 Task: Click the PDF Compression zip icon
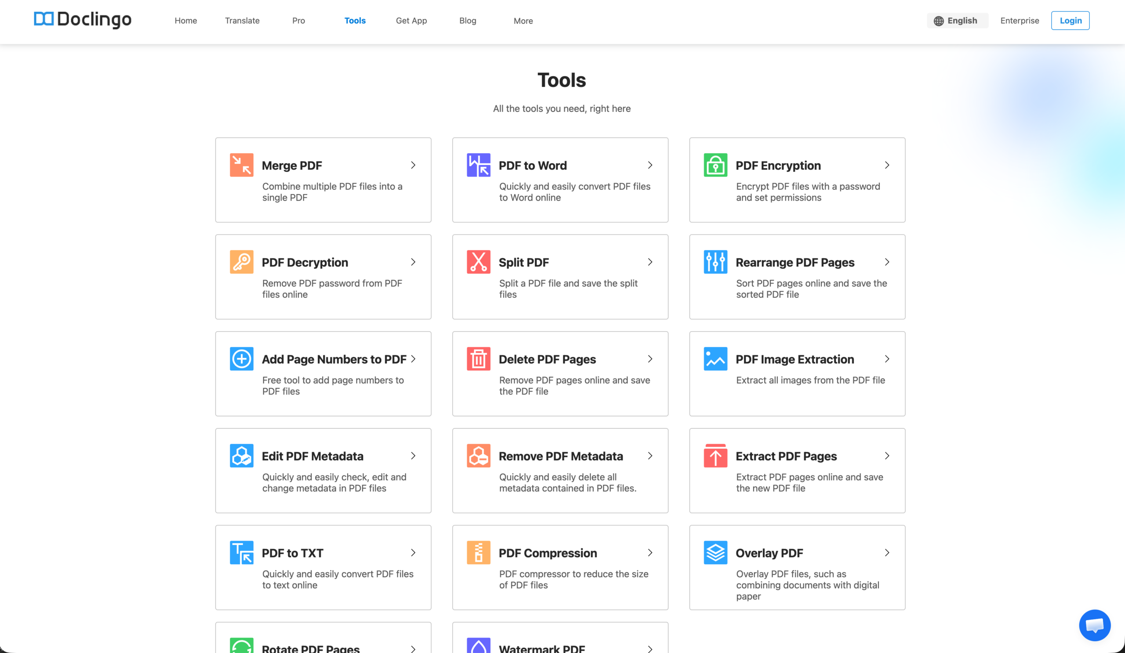pyautogui.click(x=478, y=552)
